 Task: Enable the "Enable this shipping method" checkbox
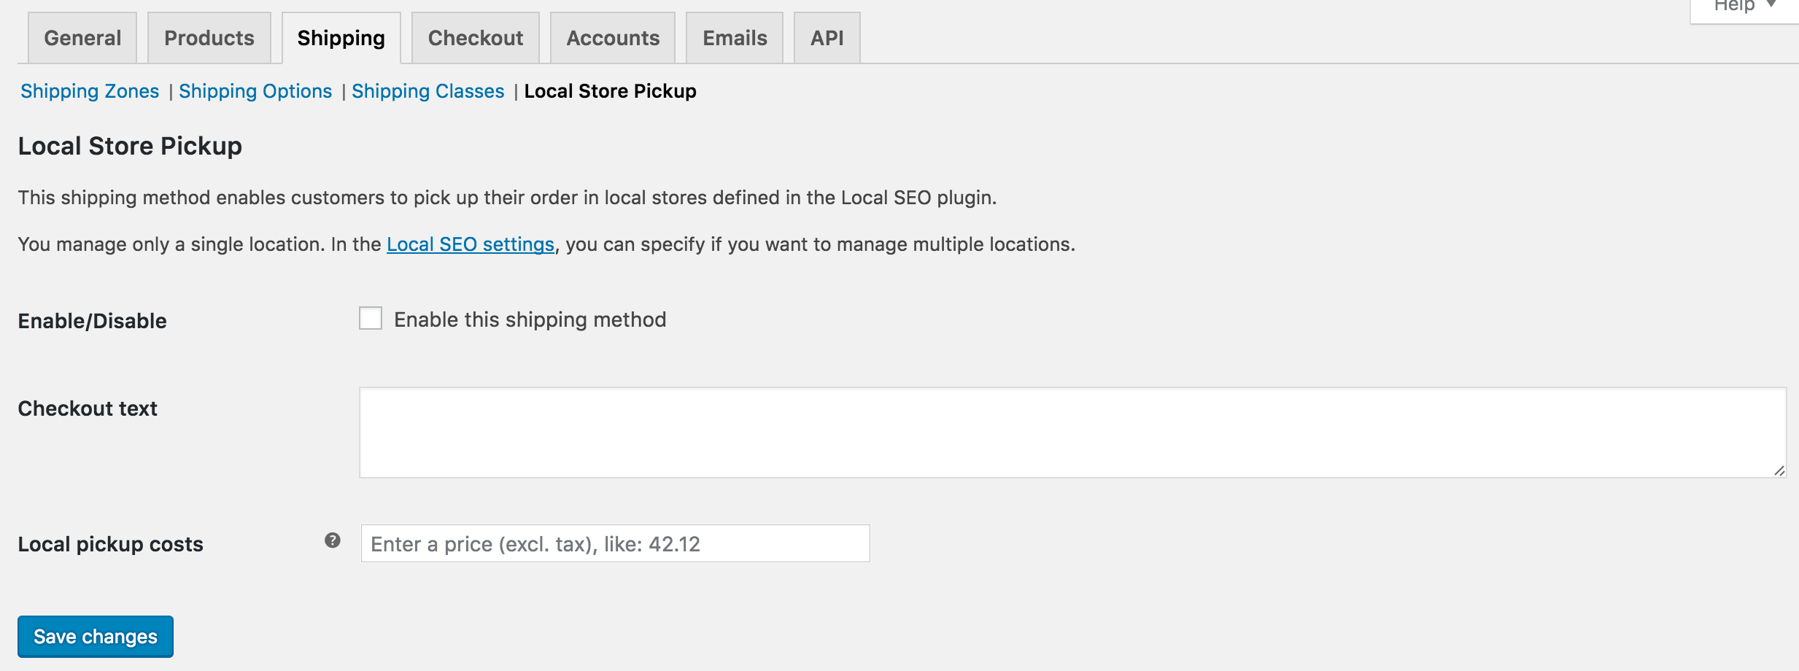tap(371, 319)
